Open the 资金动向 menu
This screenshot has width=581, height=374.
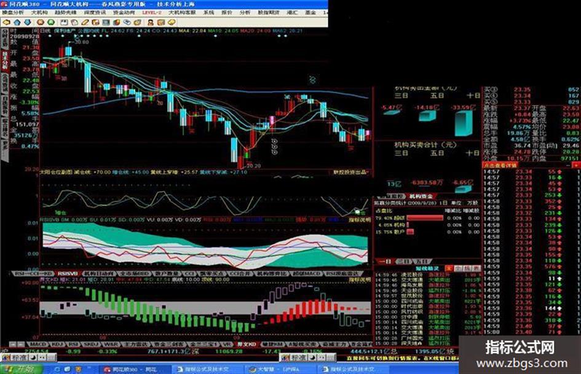(x=124, y=12)
